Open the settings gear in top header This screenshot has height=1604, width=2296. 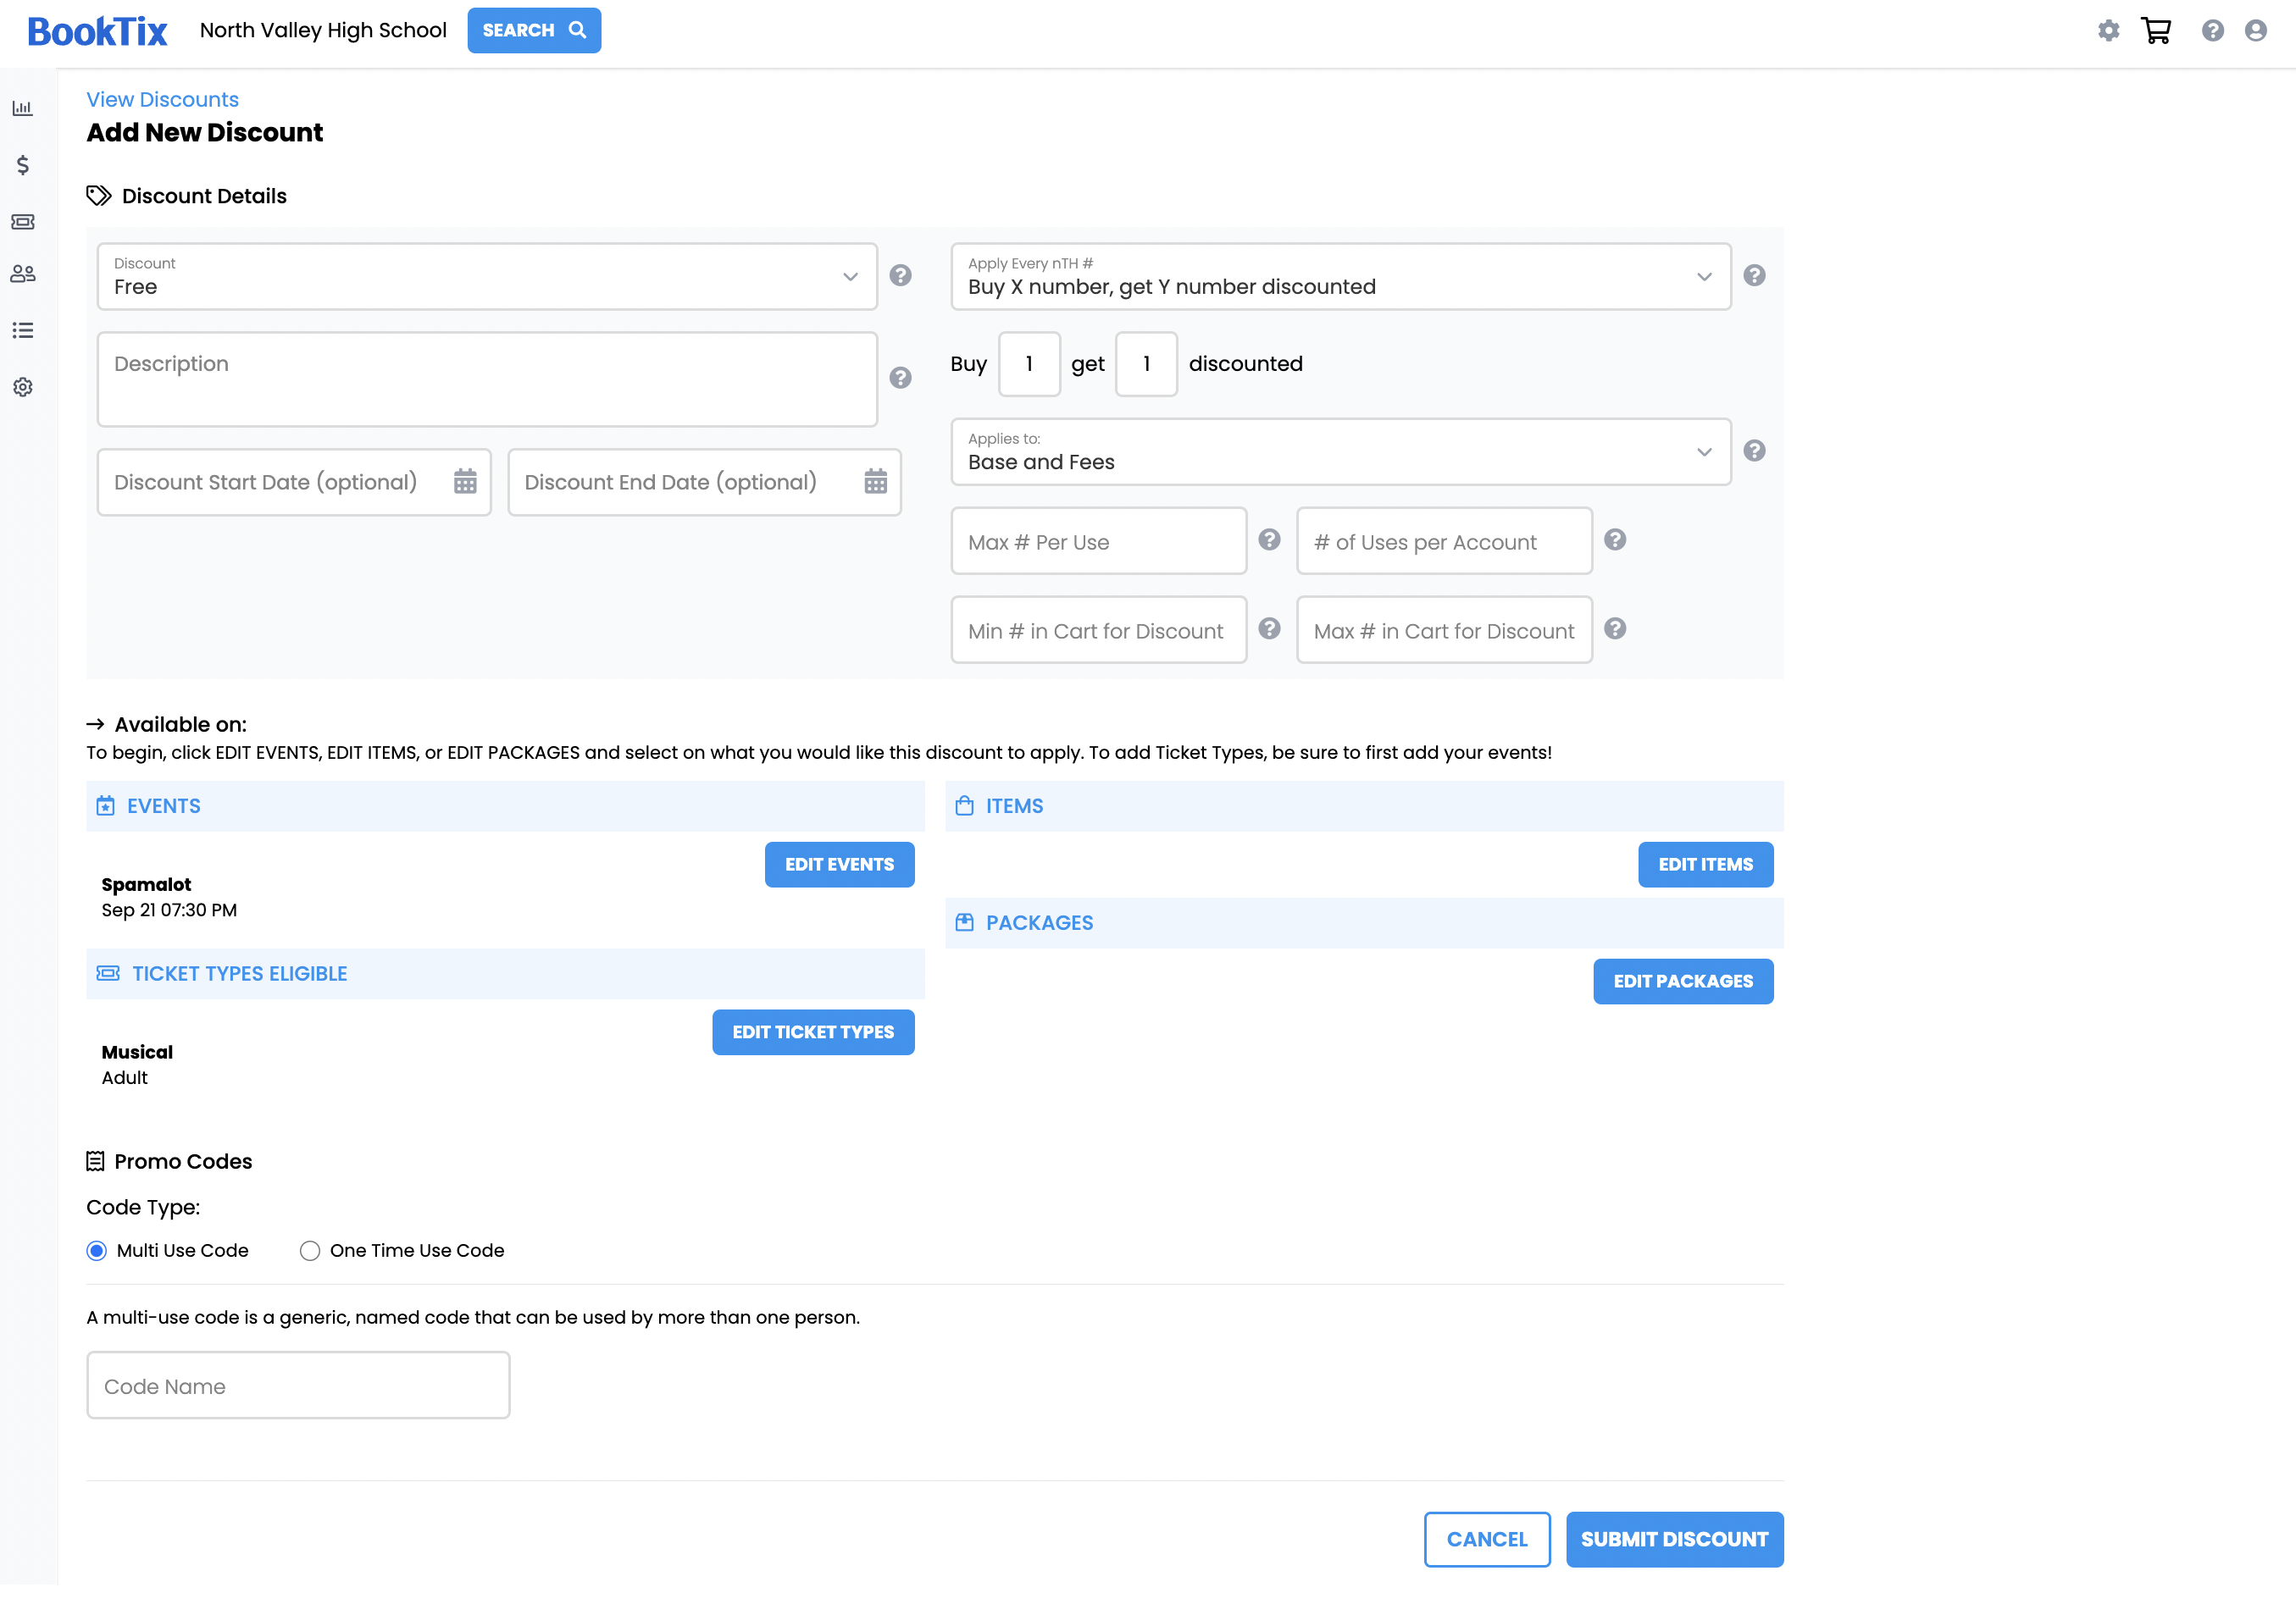click(2109, 31)
